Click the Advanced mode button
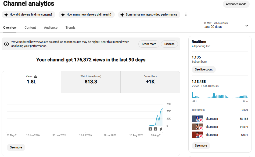This screenshot has height=157, width=255. [x=236, y=4]
